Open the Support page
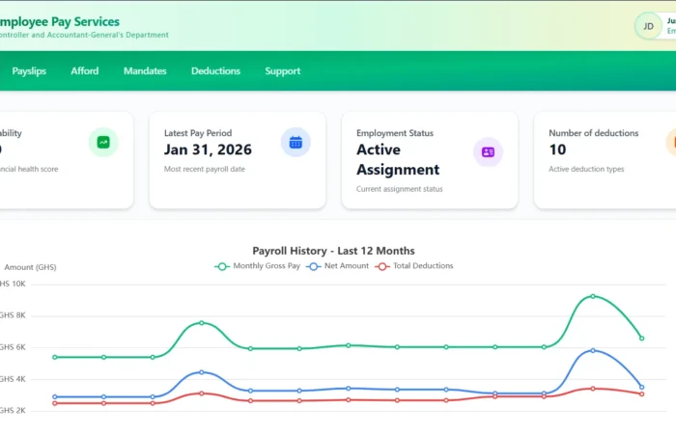This screenshot has height=434, width=676. [282, 70]
